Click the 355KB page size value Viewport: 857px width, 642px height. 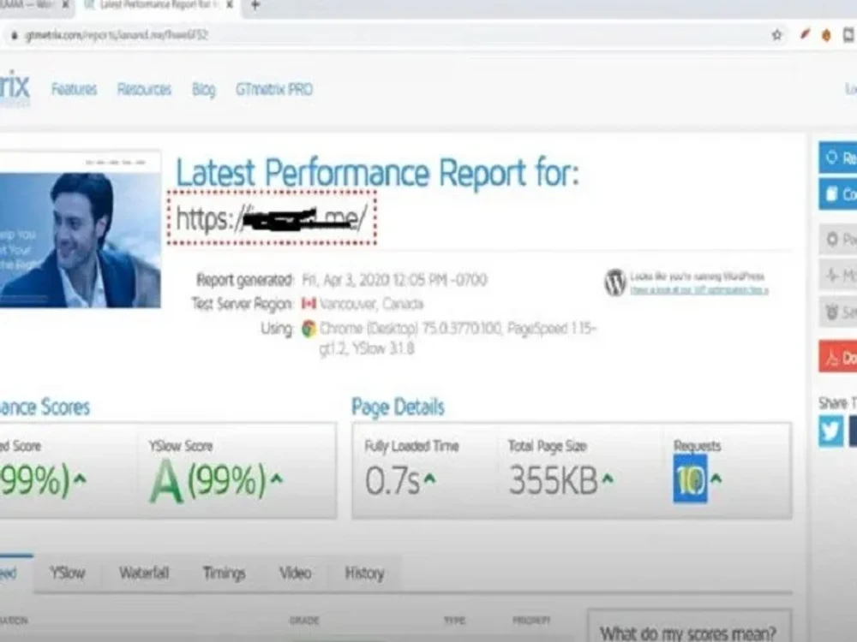[x=553, y=480]
